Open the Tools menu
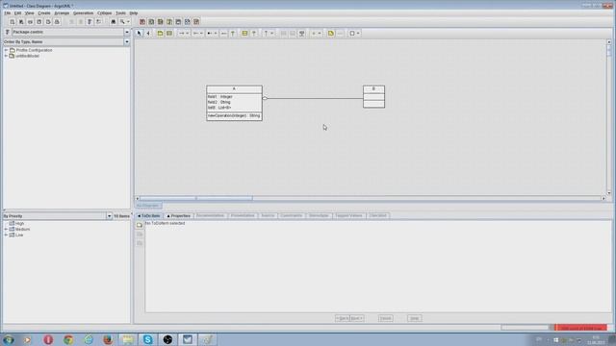616x346 pixels. (120, 12)
